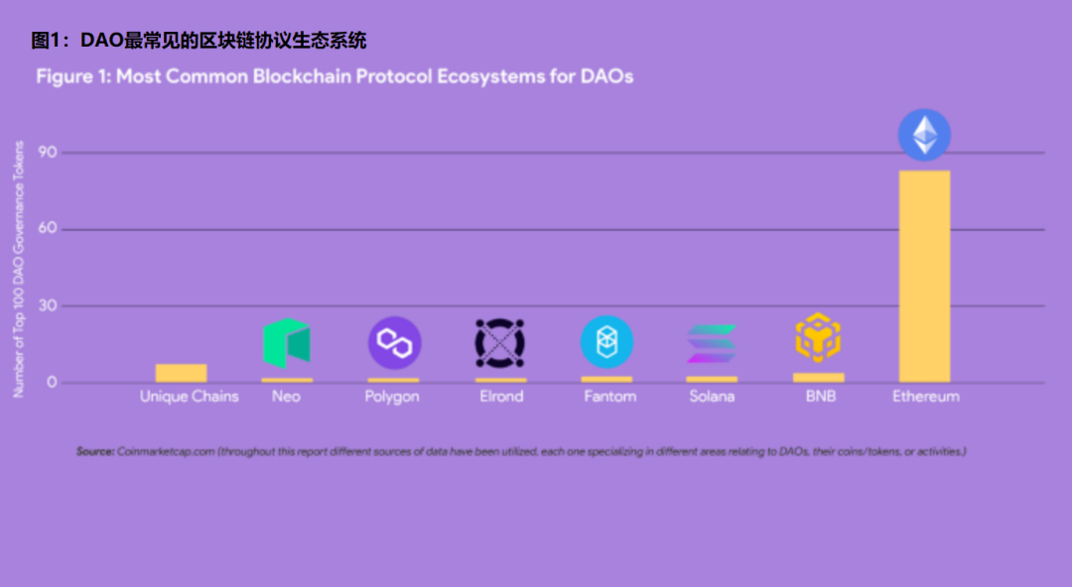Click the 'Polygon' axis label

[x=392, y=397]
